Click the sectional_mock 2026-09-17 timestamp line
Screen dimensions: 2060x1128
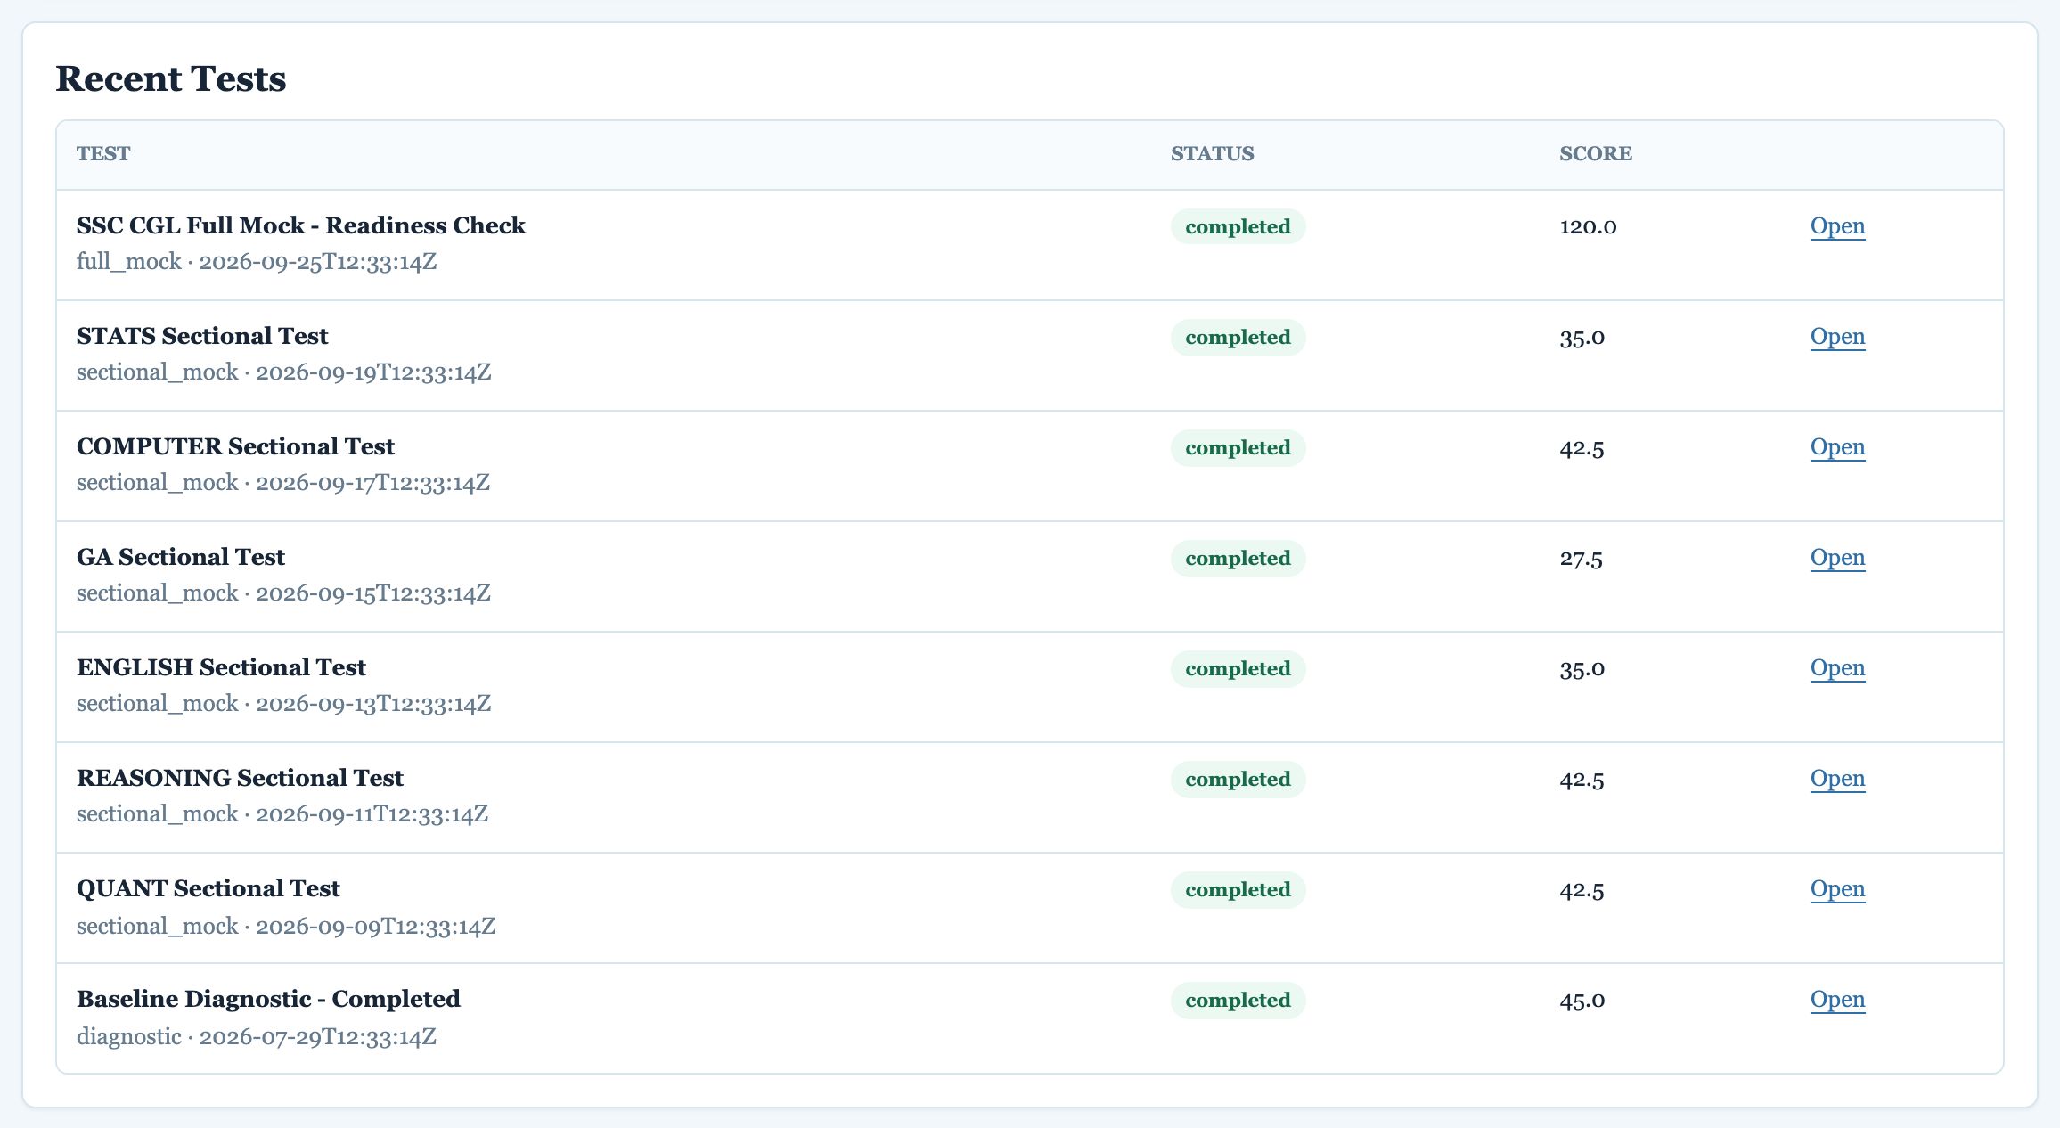[283, 483]
